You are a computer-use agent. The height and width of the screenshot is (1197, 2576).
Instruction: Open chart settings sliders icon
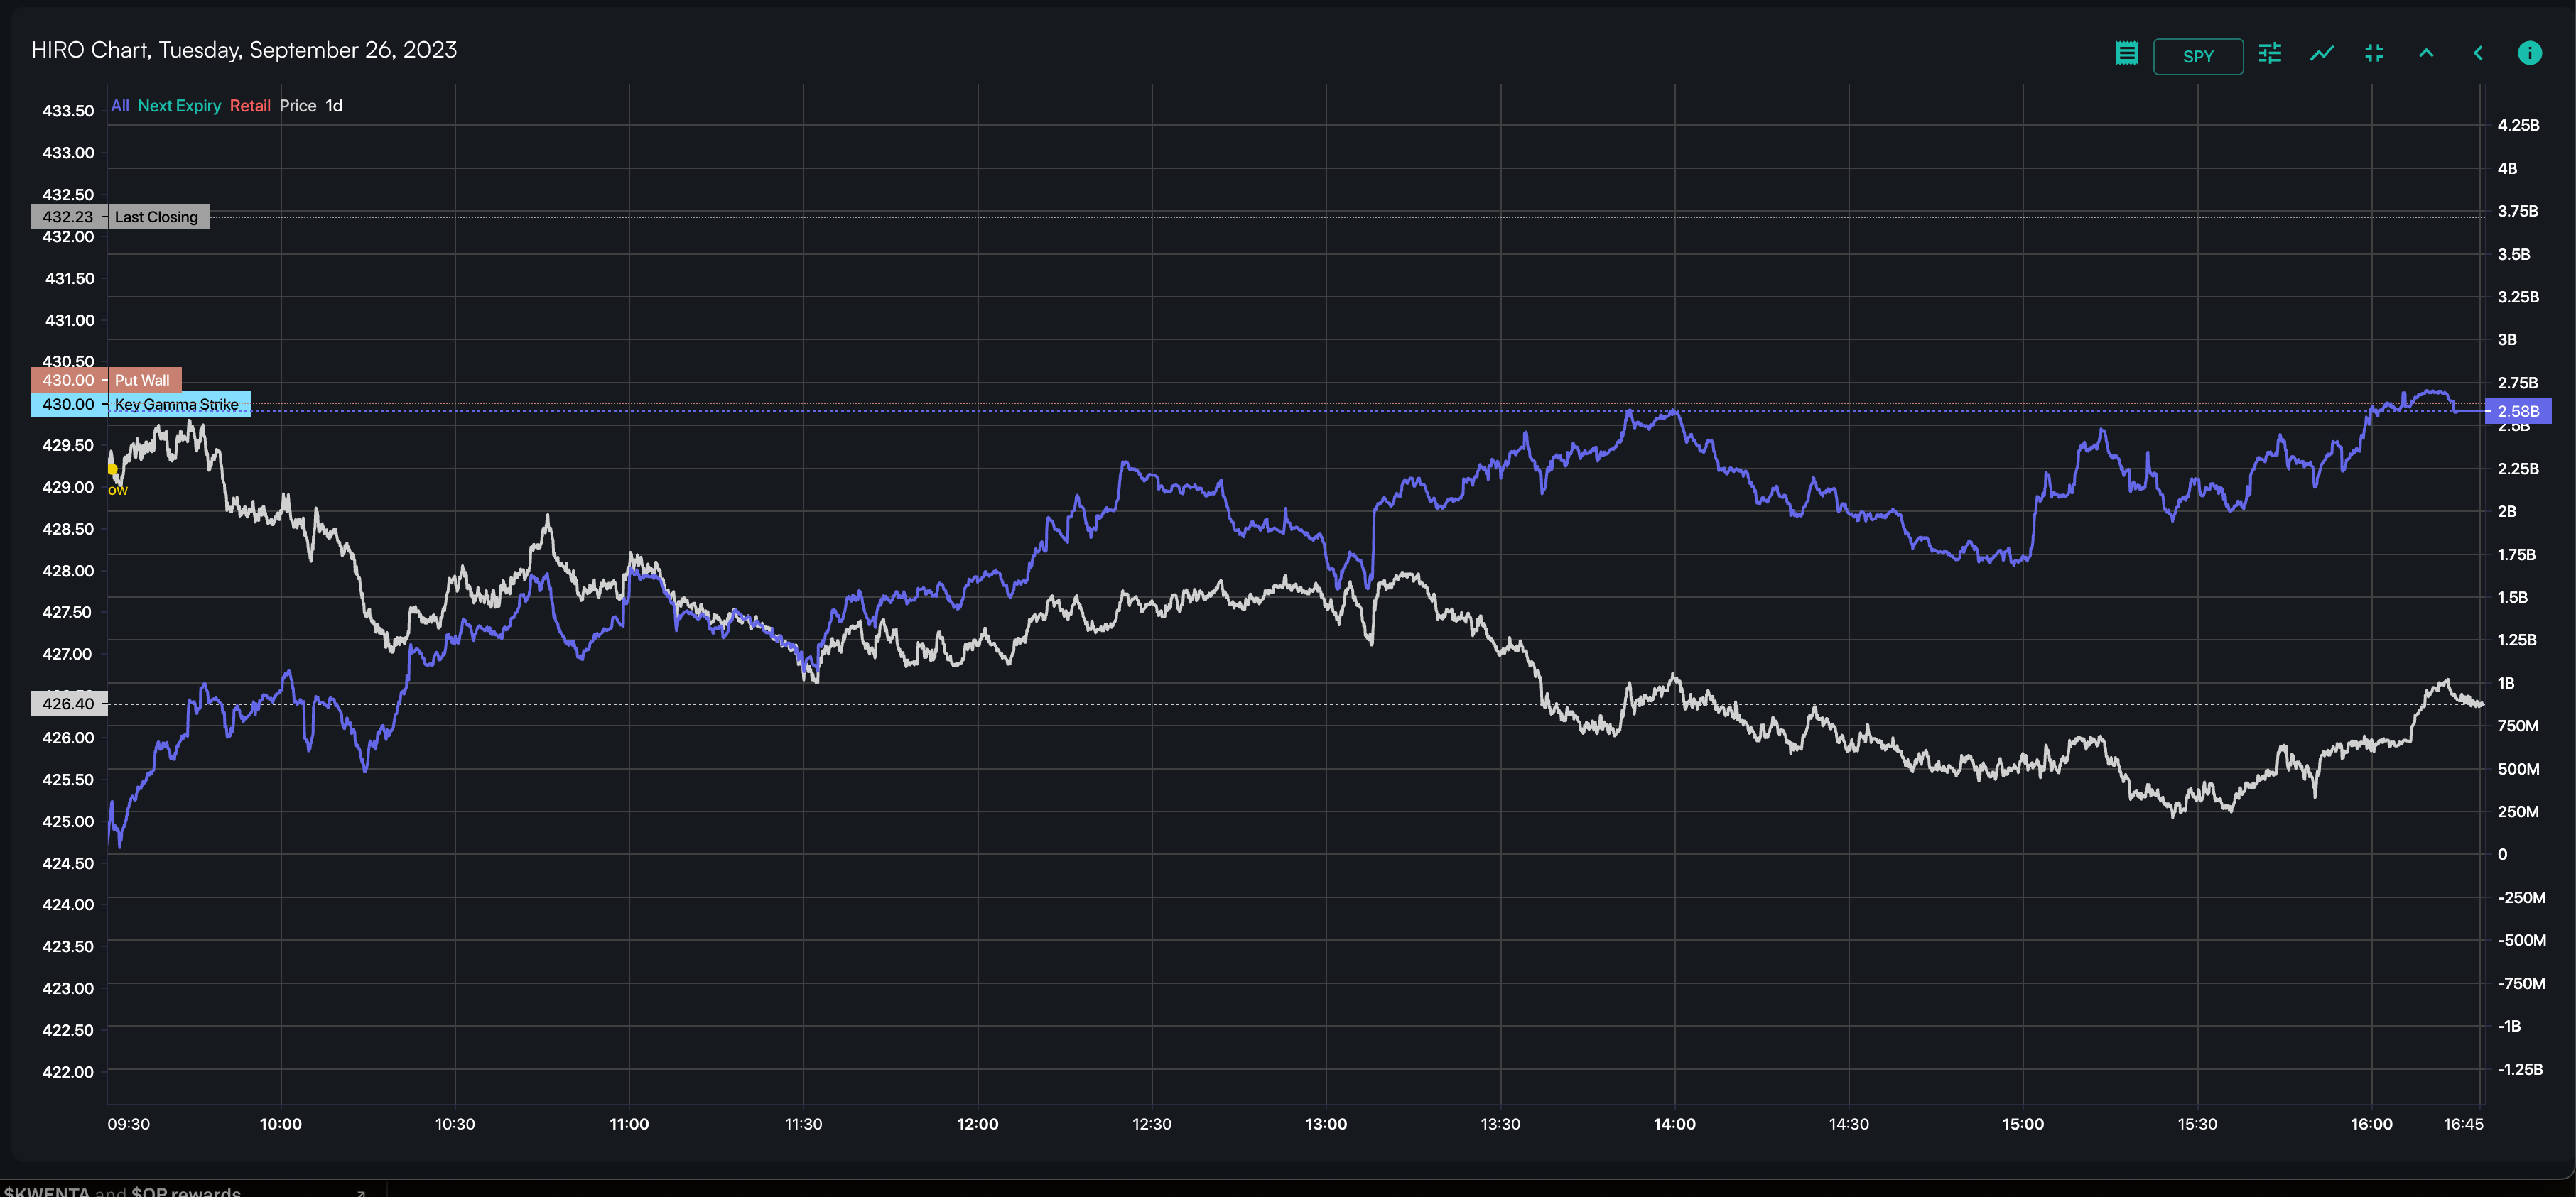[x=2270, y=54]
